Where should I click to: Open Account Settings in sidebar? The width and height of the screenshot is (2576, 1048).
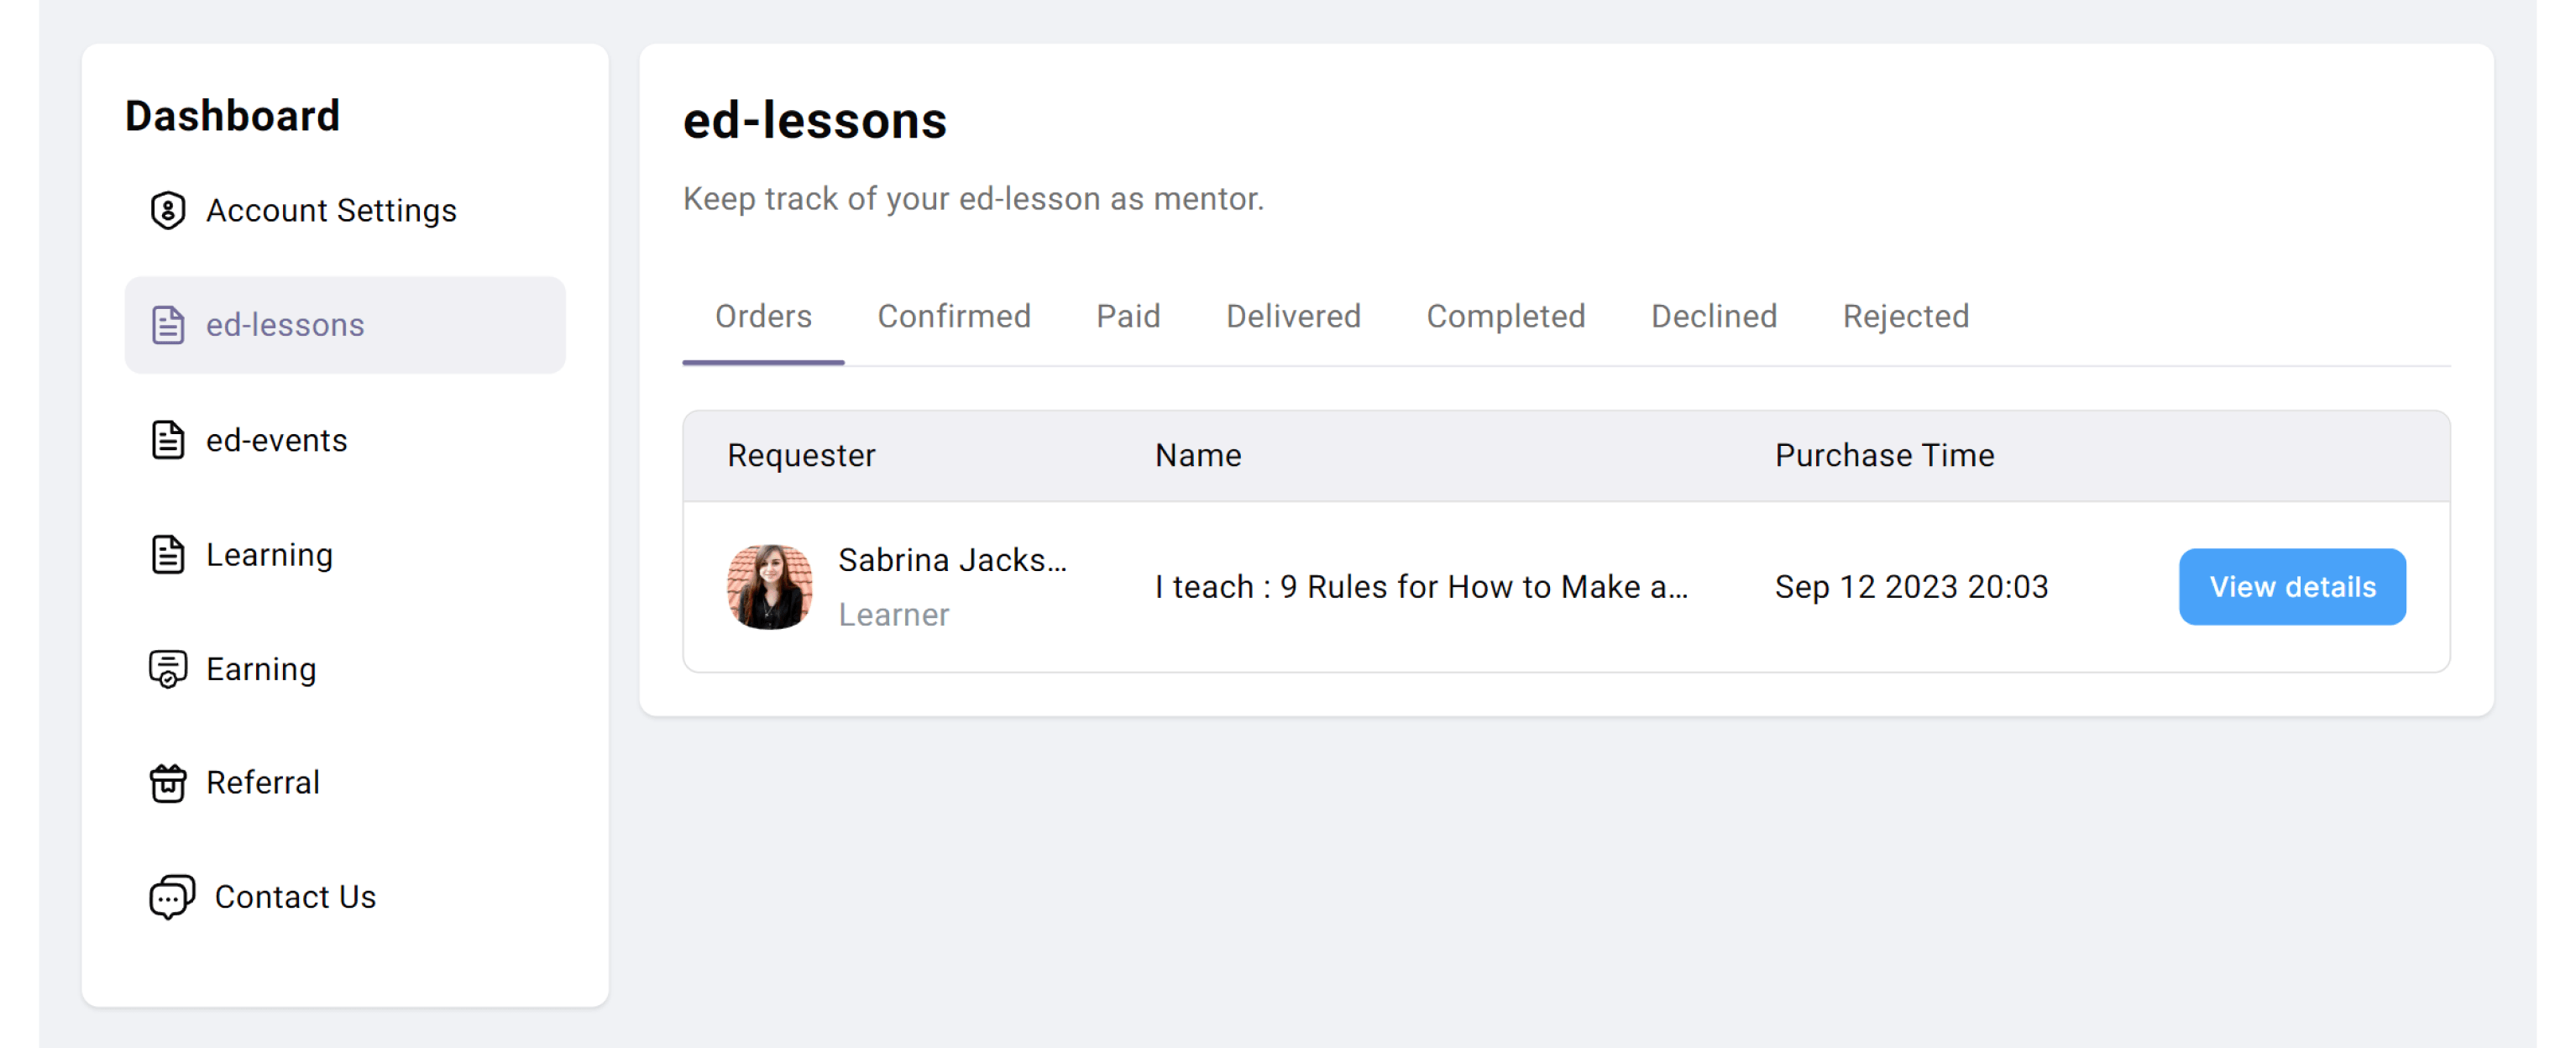point(345,210)
